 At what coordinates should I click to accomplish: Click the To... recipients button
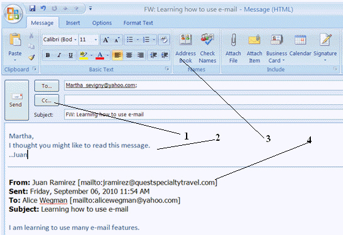(47, 86)
